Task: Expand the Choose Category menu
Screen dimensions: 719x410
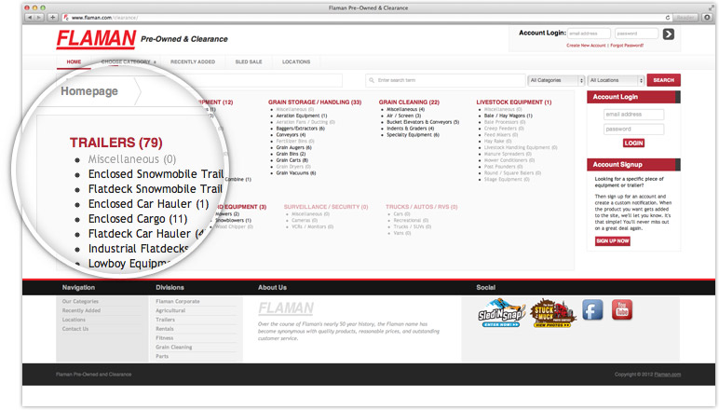Action: [129, 61]
